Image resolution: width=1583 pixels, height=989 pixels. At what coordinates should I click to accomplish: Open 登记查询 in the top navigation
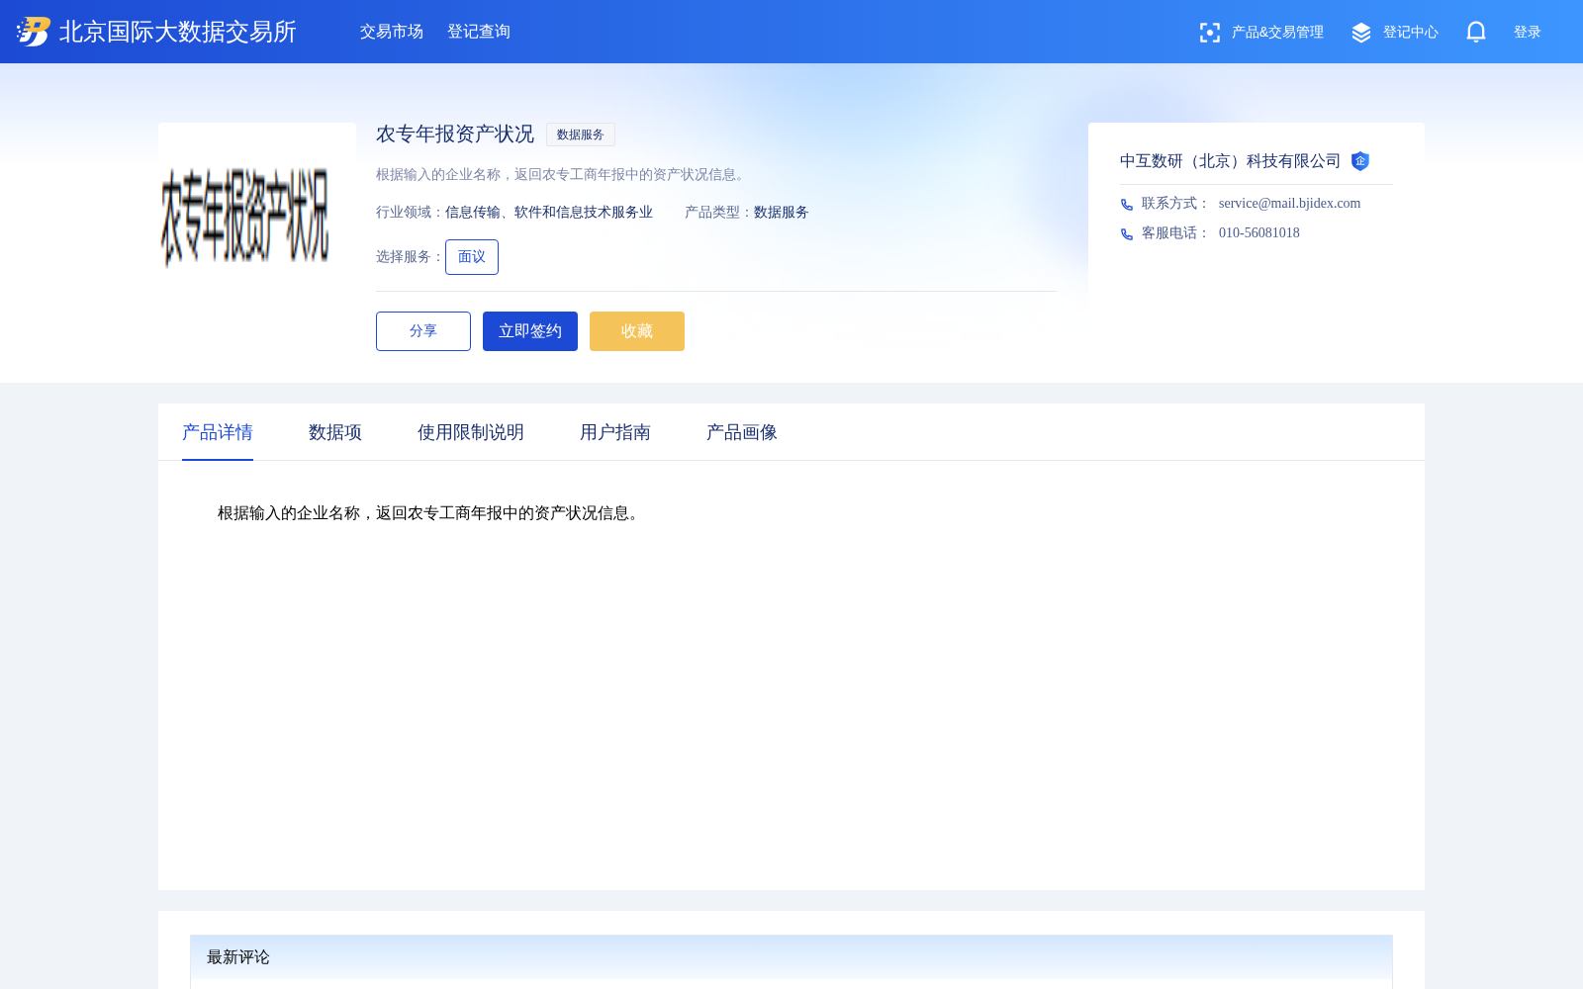(x=479, y=32)
